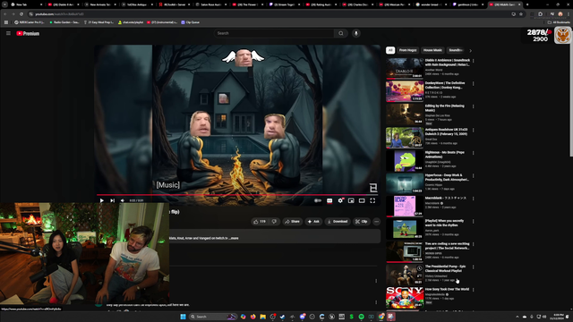This screenshot has width=573, height=322.
Task: Click the Download button
Action: click(x=338, y=221)
